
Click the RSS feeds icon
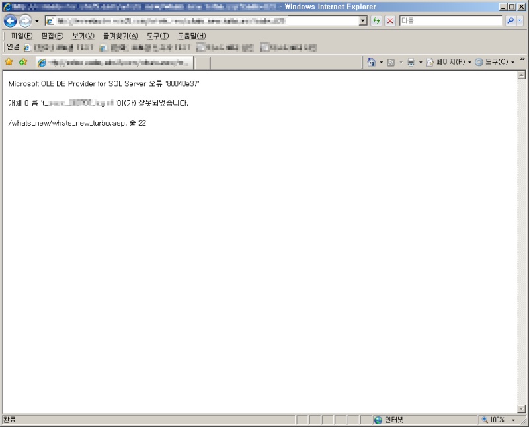(x=391, y=62)
